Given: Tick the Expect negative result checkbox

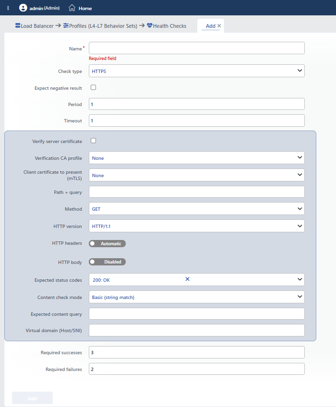Looking at the screenshot, I should point(93,87).
